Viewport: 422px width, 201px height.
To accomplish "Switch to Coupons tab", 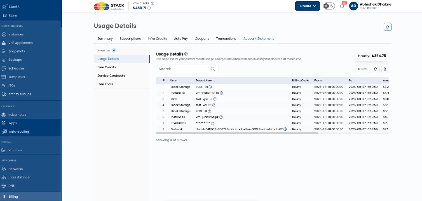I will pyautogui.click(x=202, y=39).
